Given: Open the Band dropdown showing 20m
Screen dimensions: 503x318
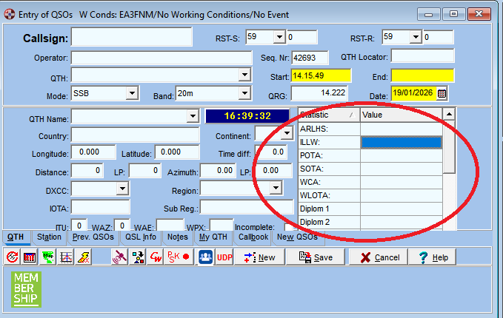Looking at the screenshot, I should coord(244,93).
